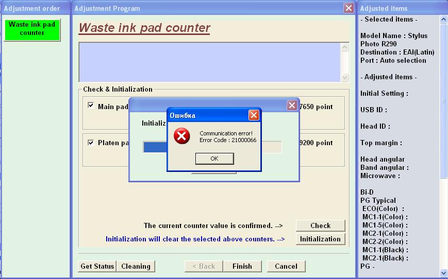Image resolution: width=448 pixels, height=279 pixels.
Task: Click the Cancel button
Action: 286,266
